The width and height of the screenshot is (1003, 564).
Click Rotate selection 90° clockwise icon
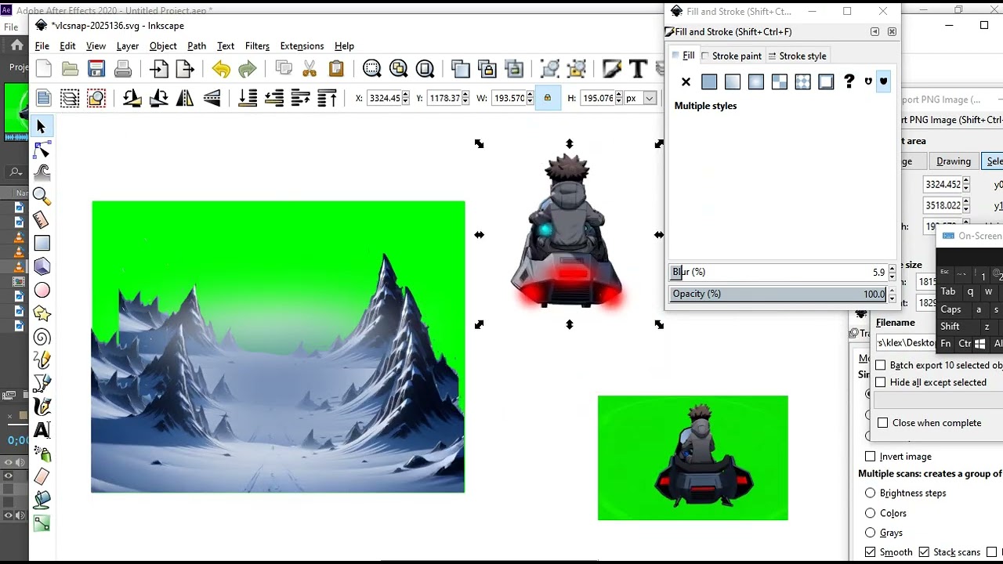[158, 98]
